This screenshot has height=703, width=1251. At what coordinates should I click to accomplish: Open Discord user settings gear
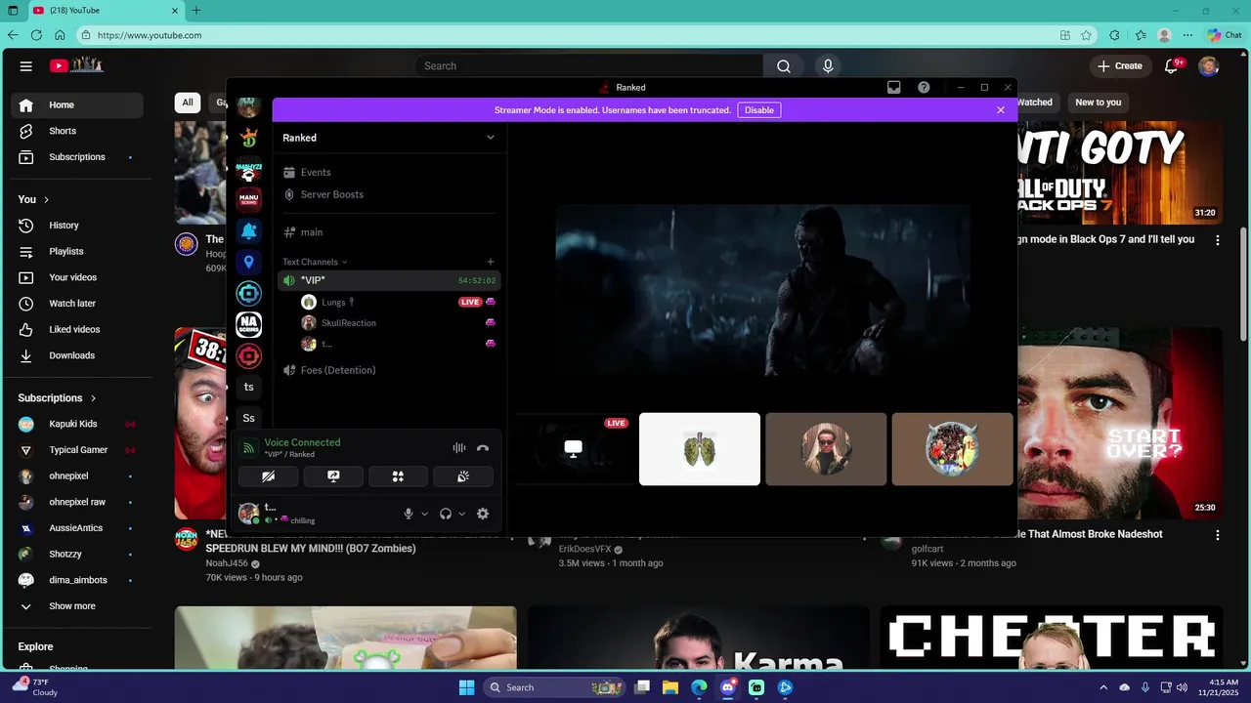pos(483,514)
